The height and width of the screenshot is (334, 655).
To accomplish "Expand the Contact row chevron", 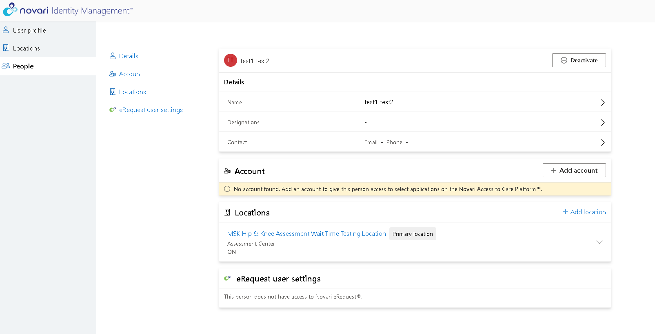I will pos(603,143).
